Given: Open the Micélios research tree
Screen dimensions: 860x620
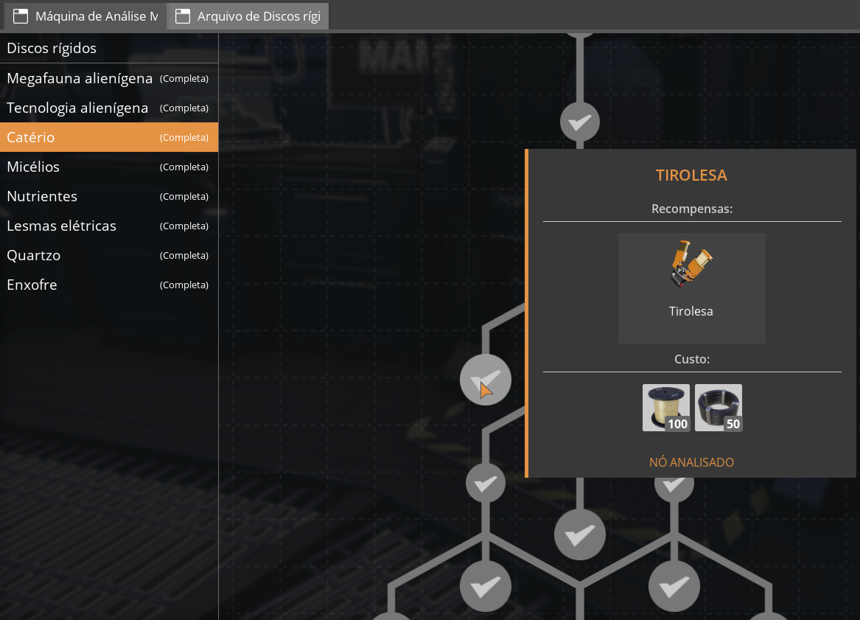Looking at the screenshot, I should [x=109, y=167].
